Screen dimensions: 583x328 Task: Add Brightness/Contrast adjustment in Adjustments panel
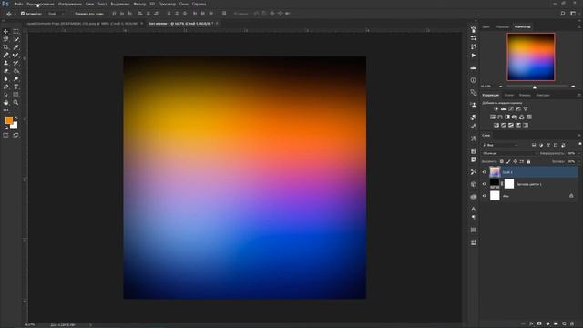[496, 109]
